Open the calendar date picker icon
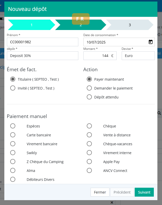Screen dimensions: 162x205 pos(151,42)
